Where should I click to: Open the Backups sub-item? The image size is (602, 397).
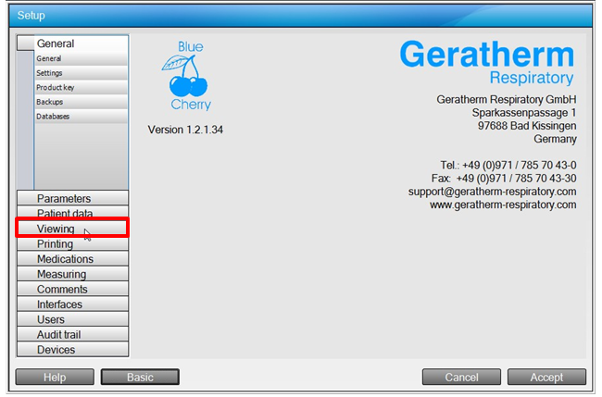(81, 102)
